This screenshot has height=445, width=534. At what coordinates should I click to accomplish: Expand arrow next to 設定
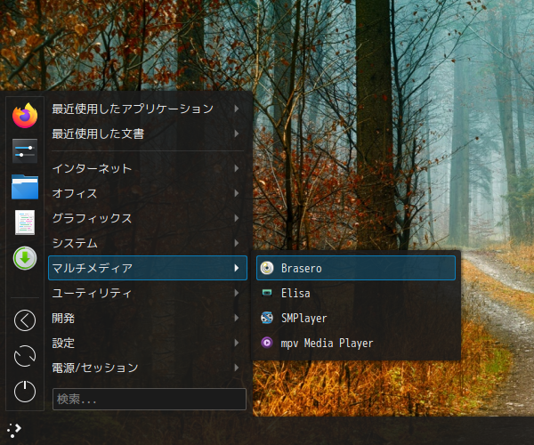click(x=237, y=343)
